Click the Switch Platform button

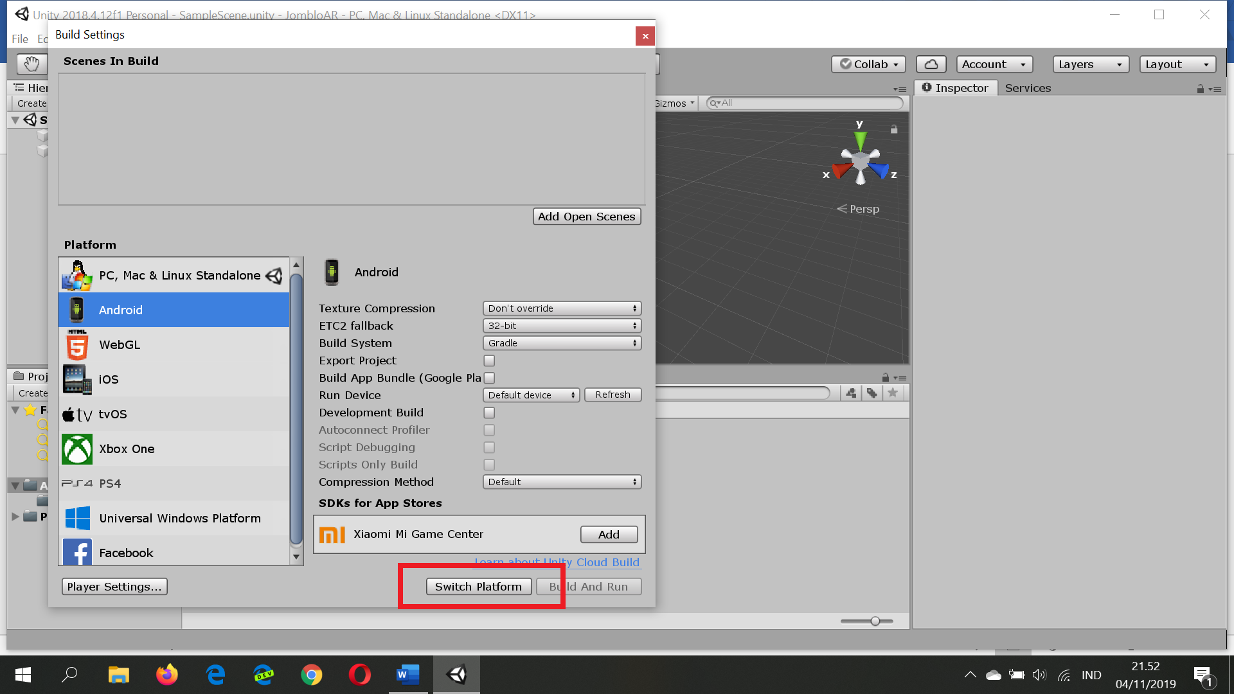pos(478,587)
